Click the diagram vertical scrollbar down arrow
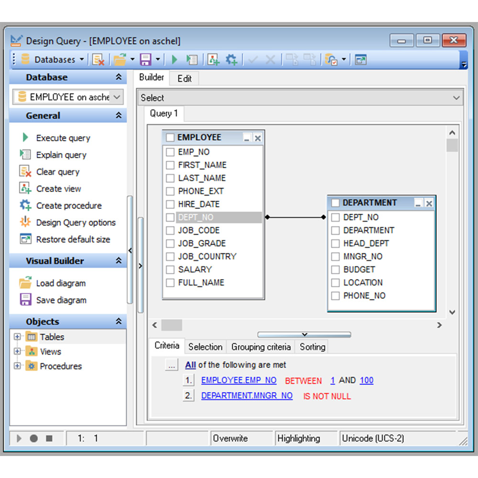Screen dimensions: 478x478 click(452, 312)
